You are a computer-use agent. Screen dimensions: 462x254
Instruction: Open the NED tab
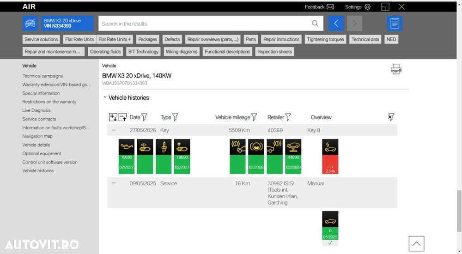click(x=391, y=39)
